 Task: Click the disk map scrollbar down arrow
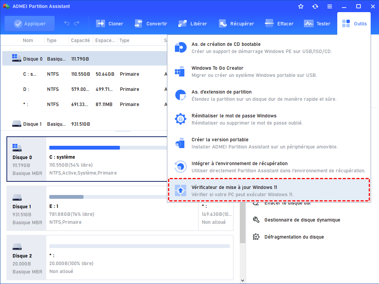coord(243,281)
